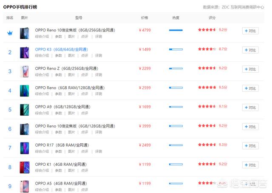This screenshot has width=272, height=193.
Task: Open 点评 under OPPO A9
Action: click(x=85, y=113)
